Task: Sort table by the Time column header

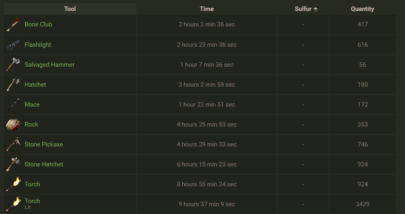Action: 207,9
